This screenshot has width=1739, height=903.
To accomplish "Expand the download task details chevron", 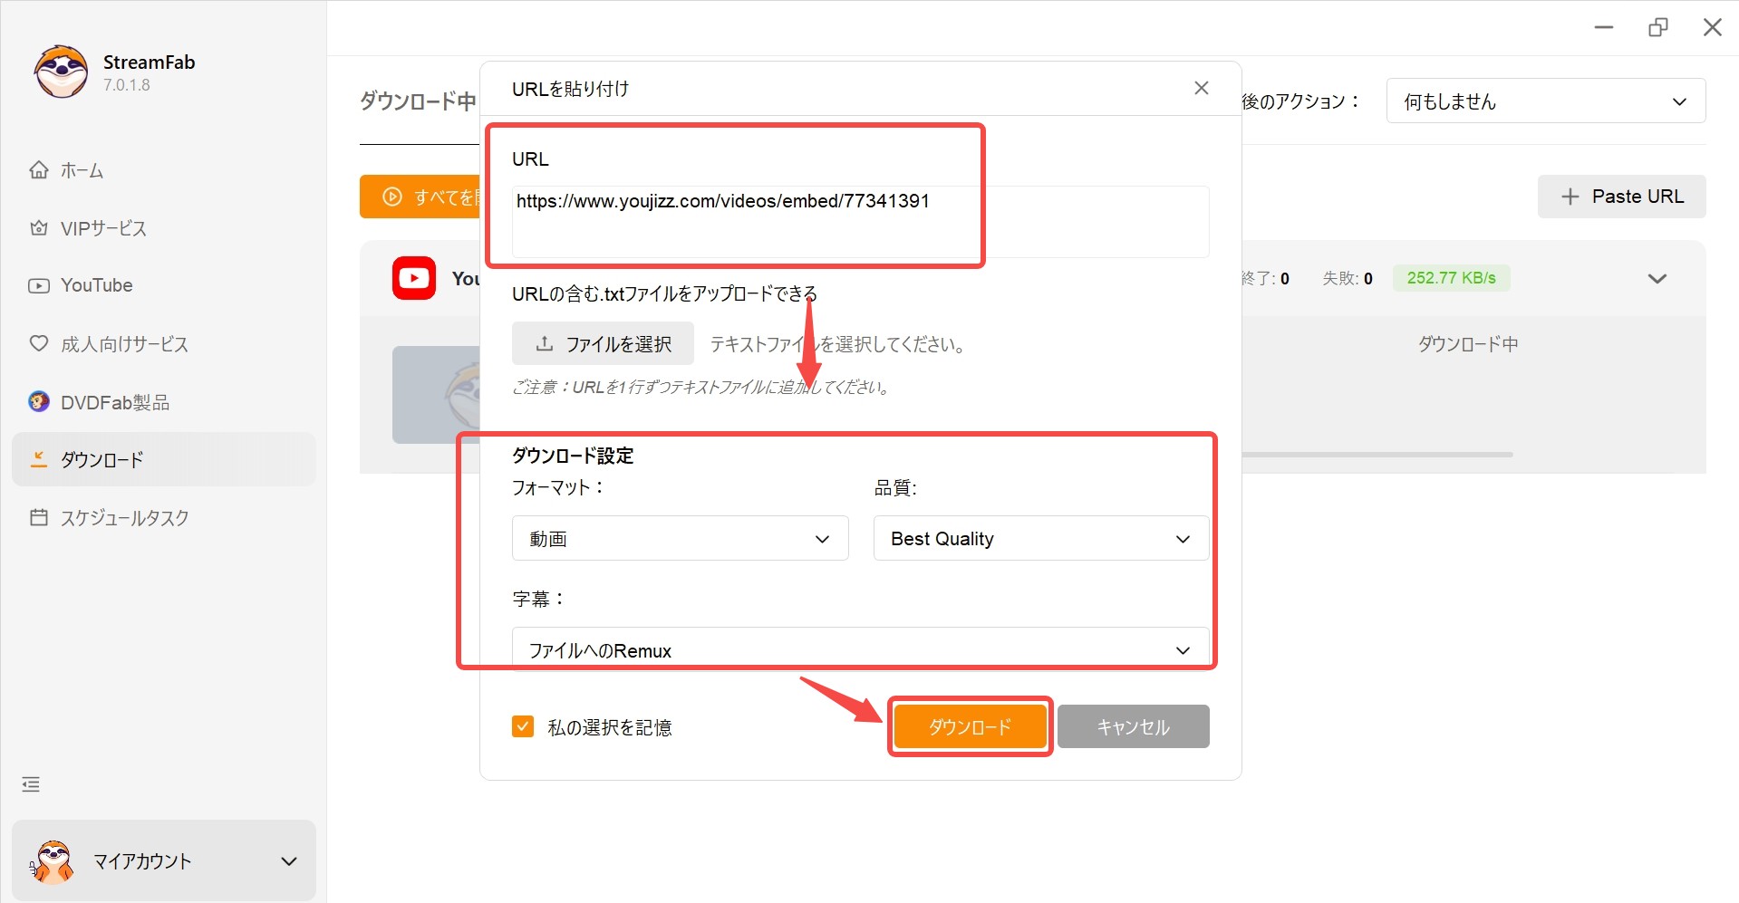I will 1657,278.
